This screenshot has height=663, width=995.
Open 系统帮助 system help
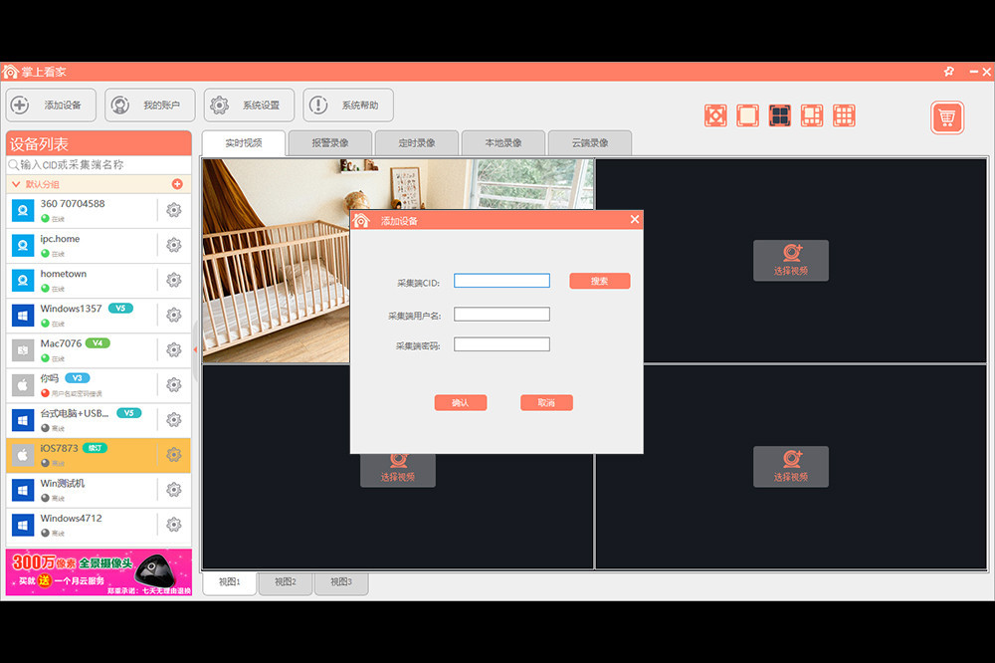tap(348, 105)
